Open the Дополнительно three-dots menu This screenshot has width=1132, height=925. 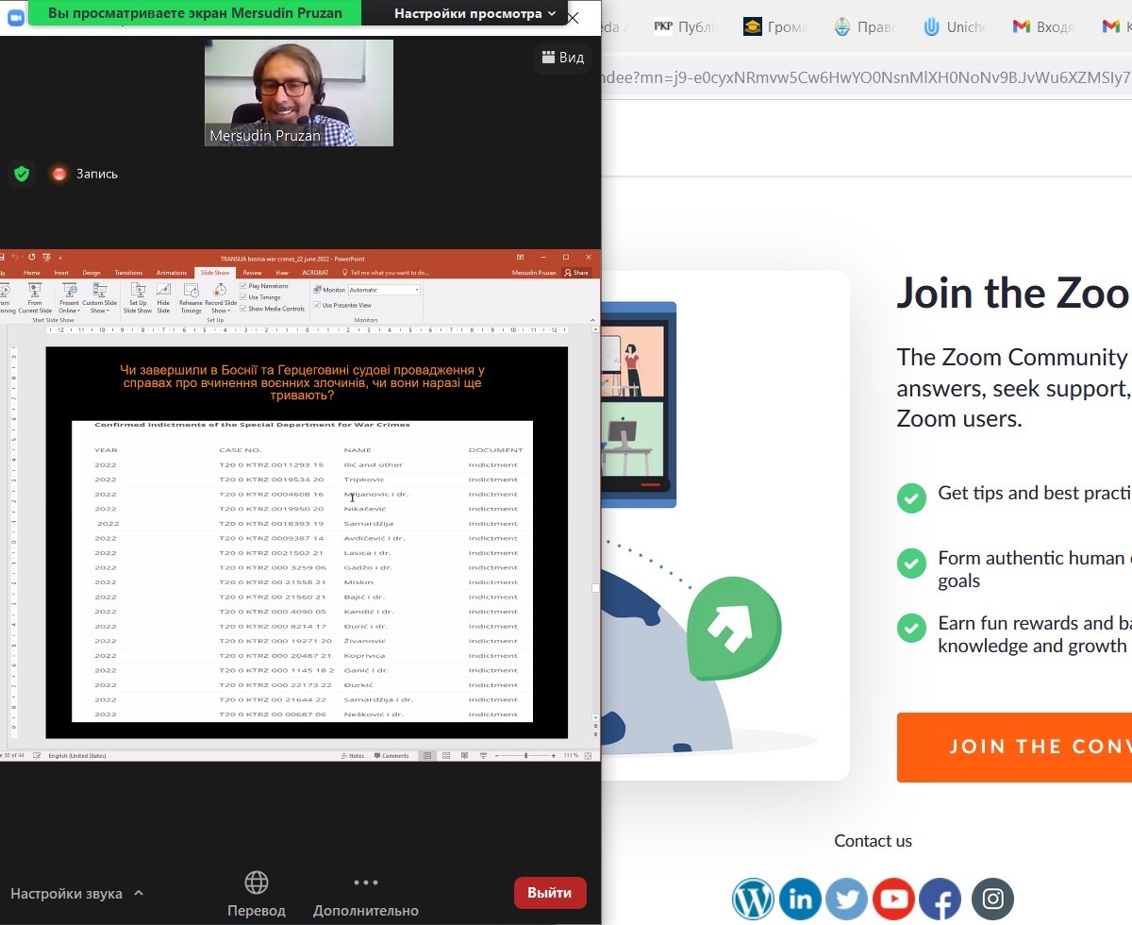(x=366, y=883)
